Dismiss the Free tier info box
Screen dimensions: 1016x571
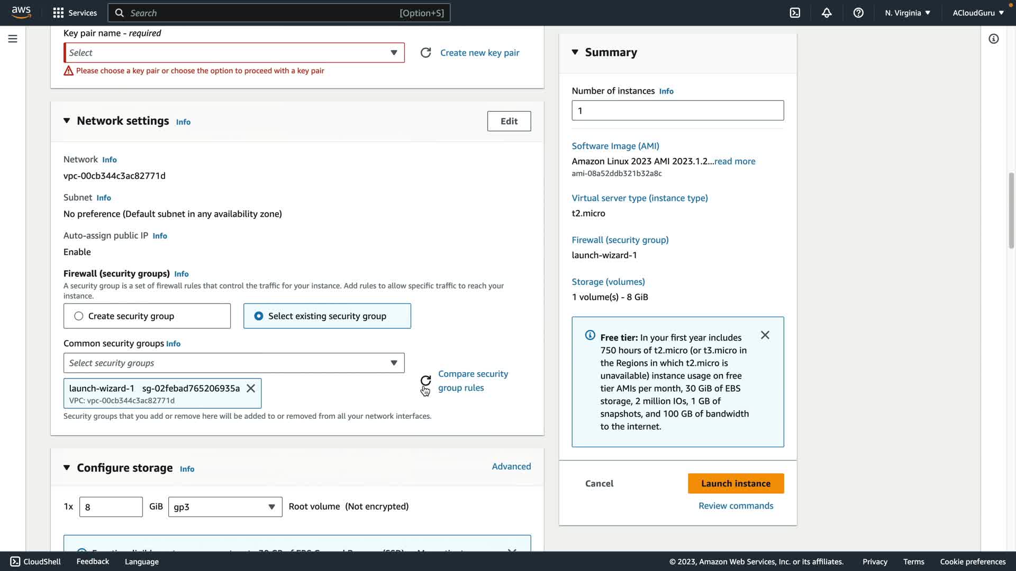pyautogui.click(x=765, y=335)
